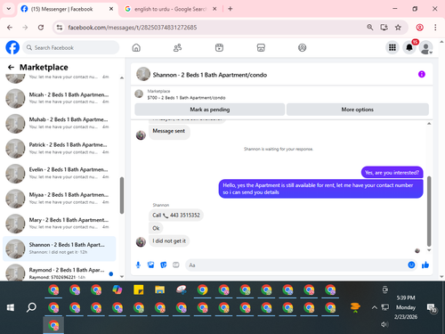Click the Search Facebook field
The height and width of the screenshot is (334, 445).
70,47
